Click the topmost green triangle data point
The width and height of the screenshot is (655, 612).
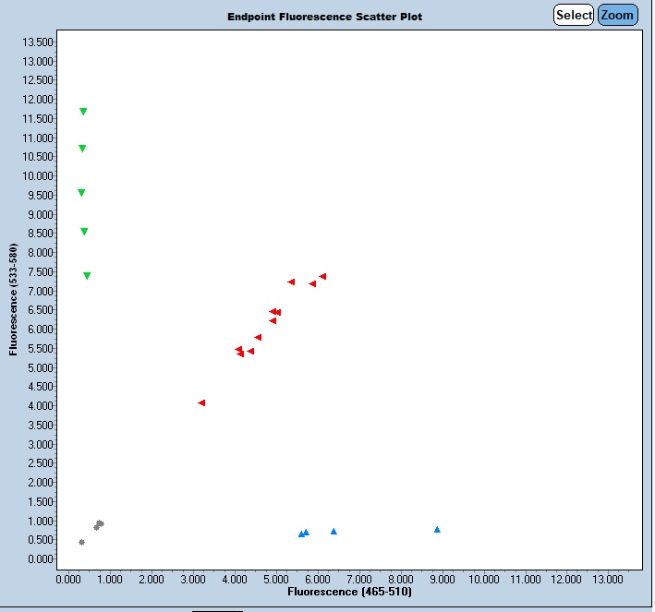click(x=83, y=112)
